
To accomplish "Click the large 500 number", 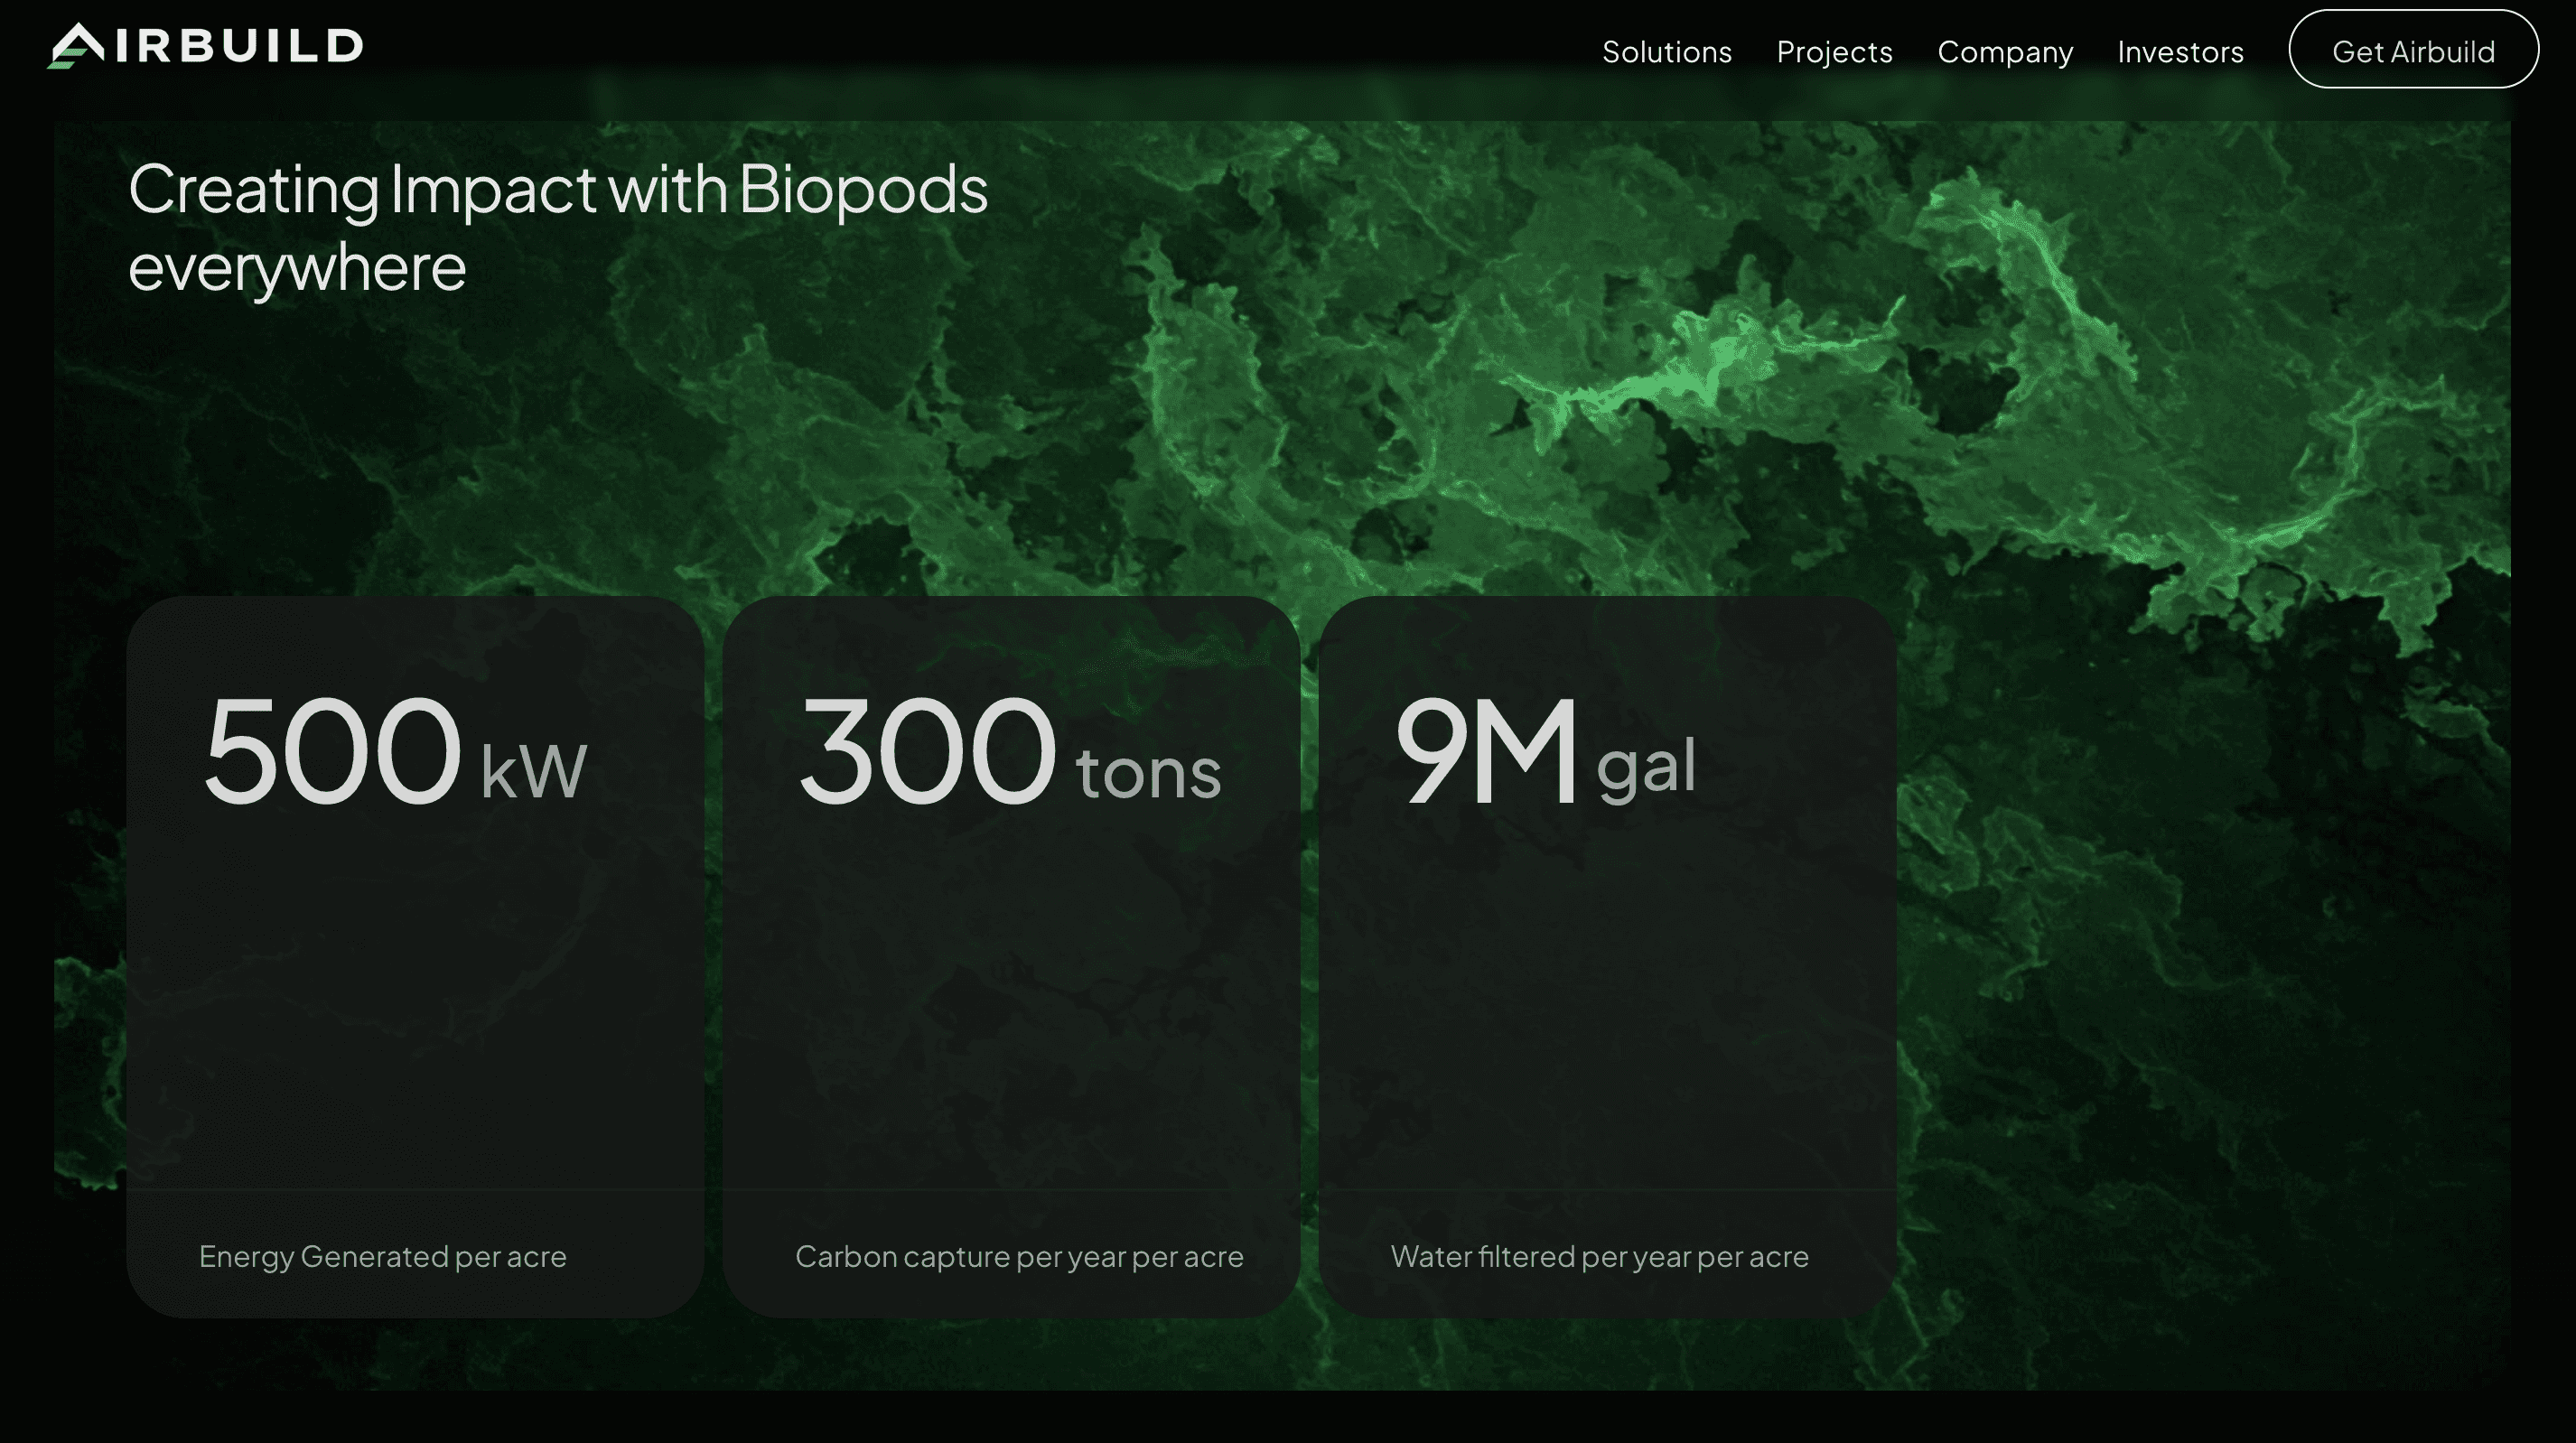I will [x=332, y=751].
